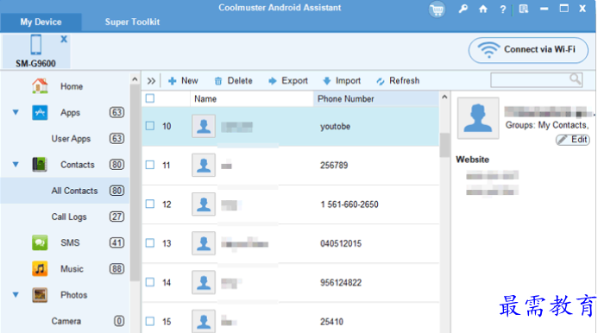Check the box for contact 13
Screen dimensions: 604x333
point(150,243)
